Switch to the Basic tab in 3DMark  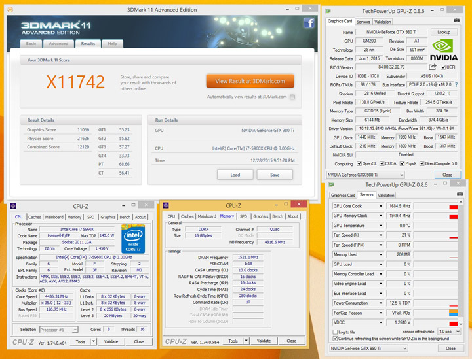point(31,44)
